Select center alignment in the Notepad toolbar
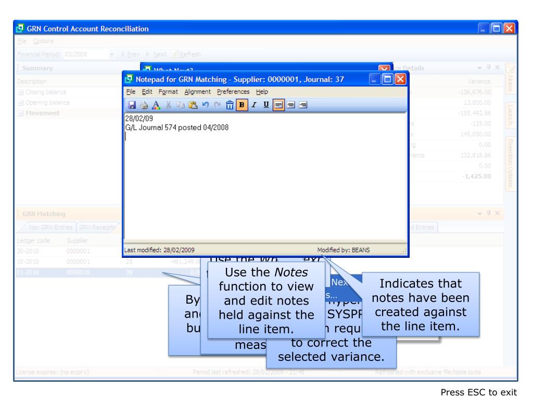This screenshot has width=533, height=400. [290, 105]
